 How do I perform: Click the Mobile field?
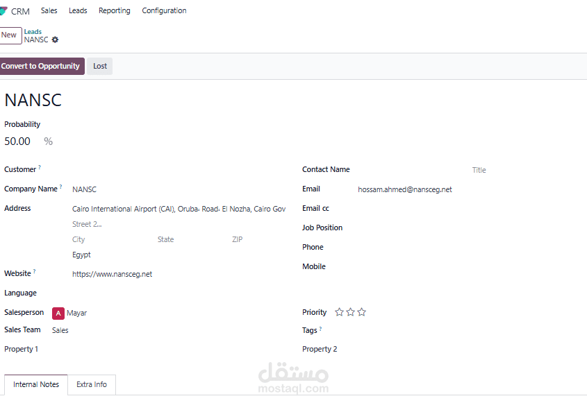470,267
